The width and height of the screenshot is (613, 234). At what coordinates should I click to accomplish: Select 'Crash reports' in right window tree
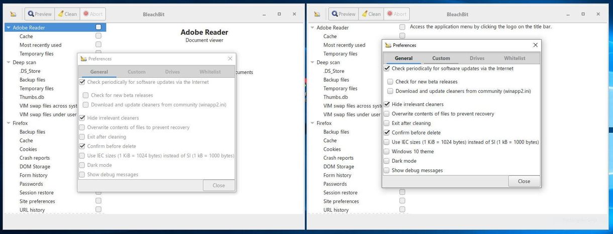pyautogui.click(x=338, y=158)
